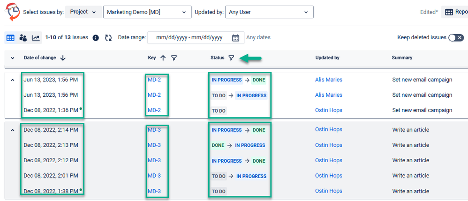The width and height of the screenshot is (468, 201).
Task: Open MD-2 link in Dec 08 1:36 PM row
Action: [x=154, y=110]
